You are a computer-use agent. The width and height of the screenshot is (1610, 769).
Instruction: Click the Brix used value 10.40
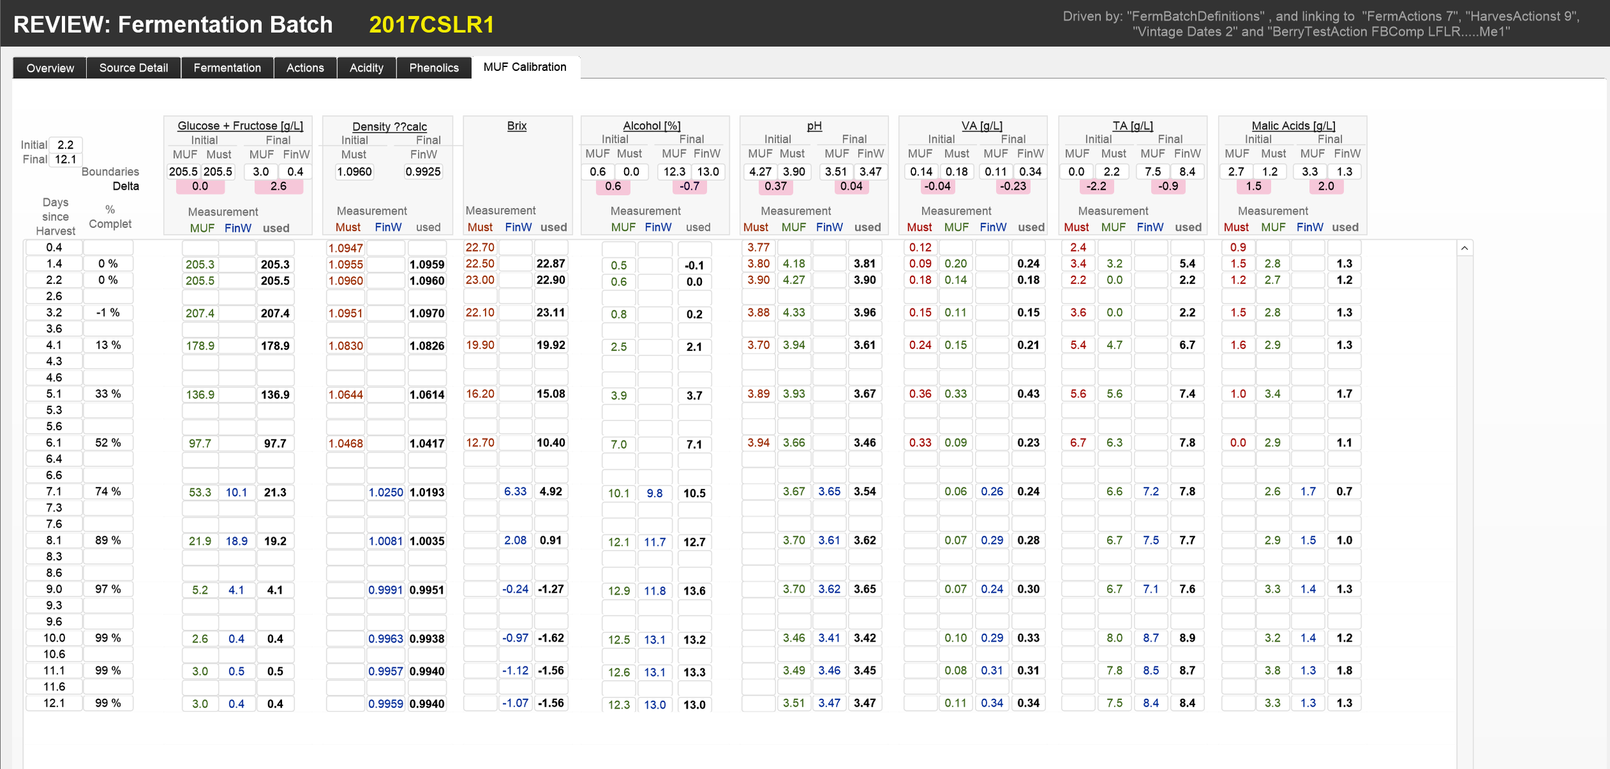(551, 442)
